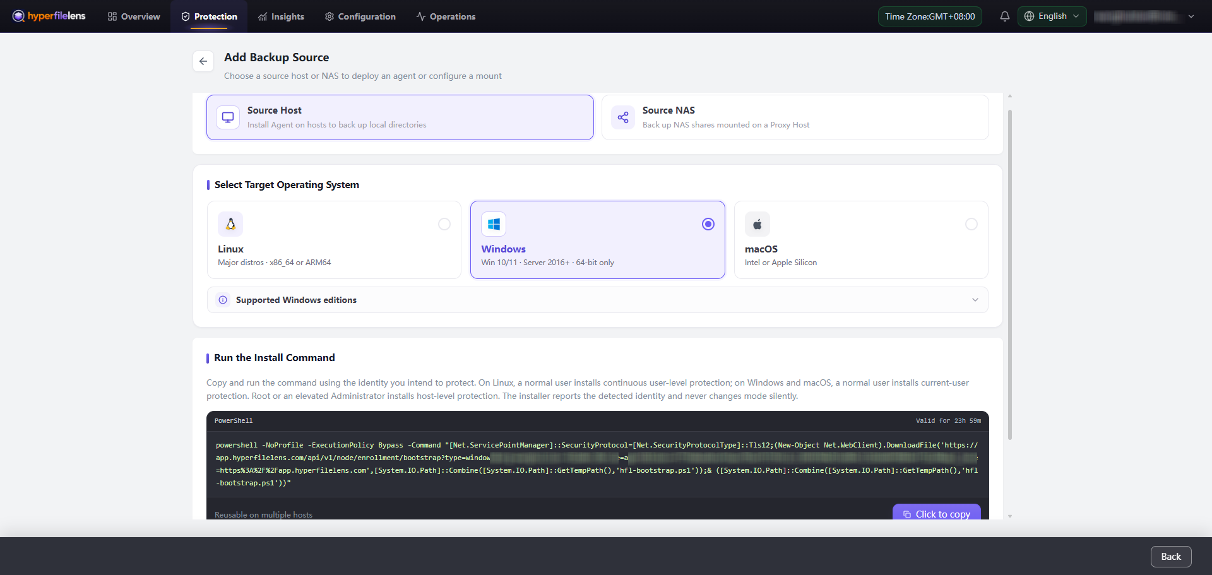Click the globe icon in language selector

click(1029, 16)
